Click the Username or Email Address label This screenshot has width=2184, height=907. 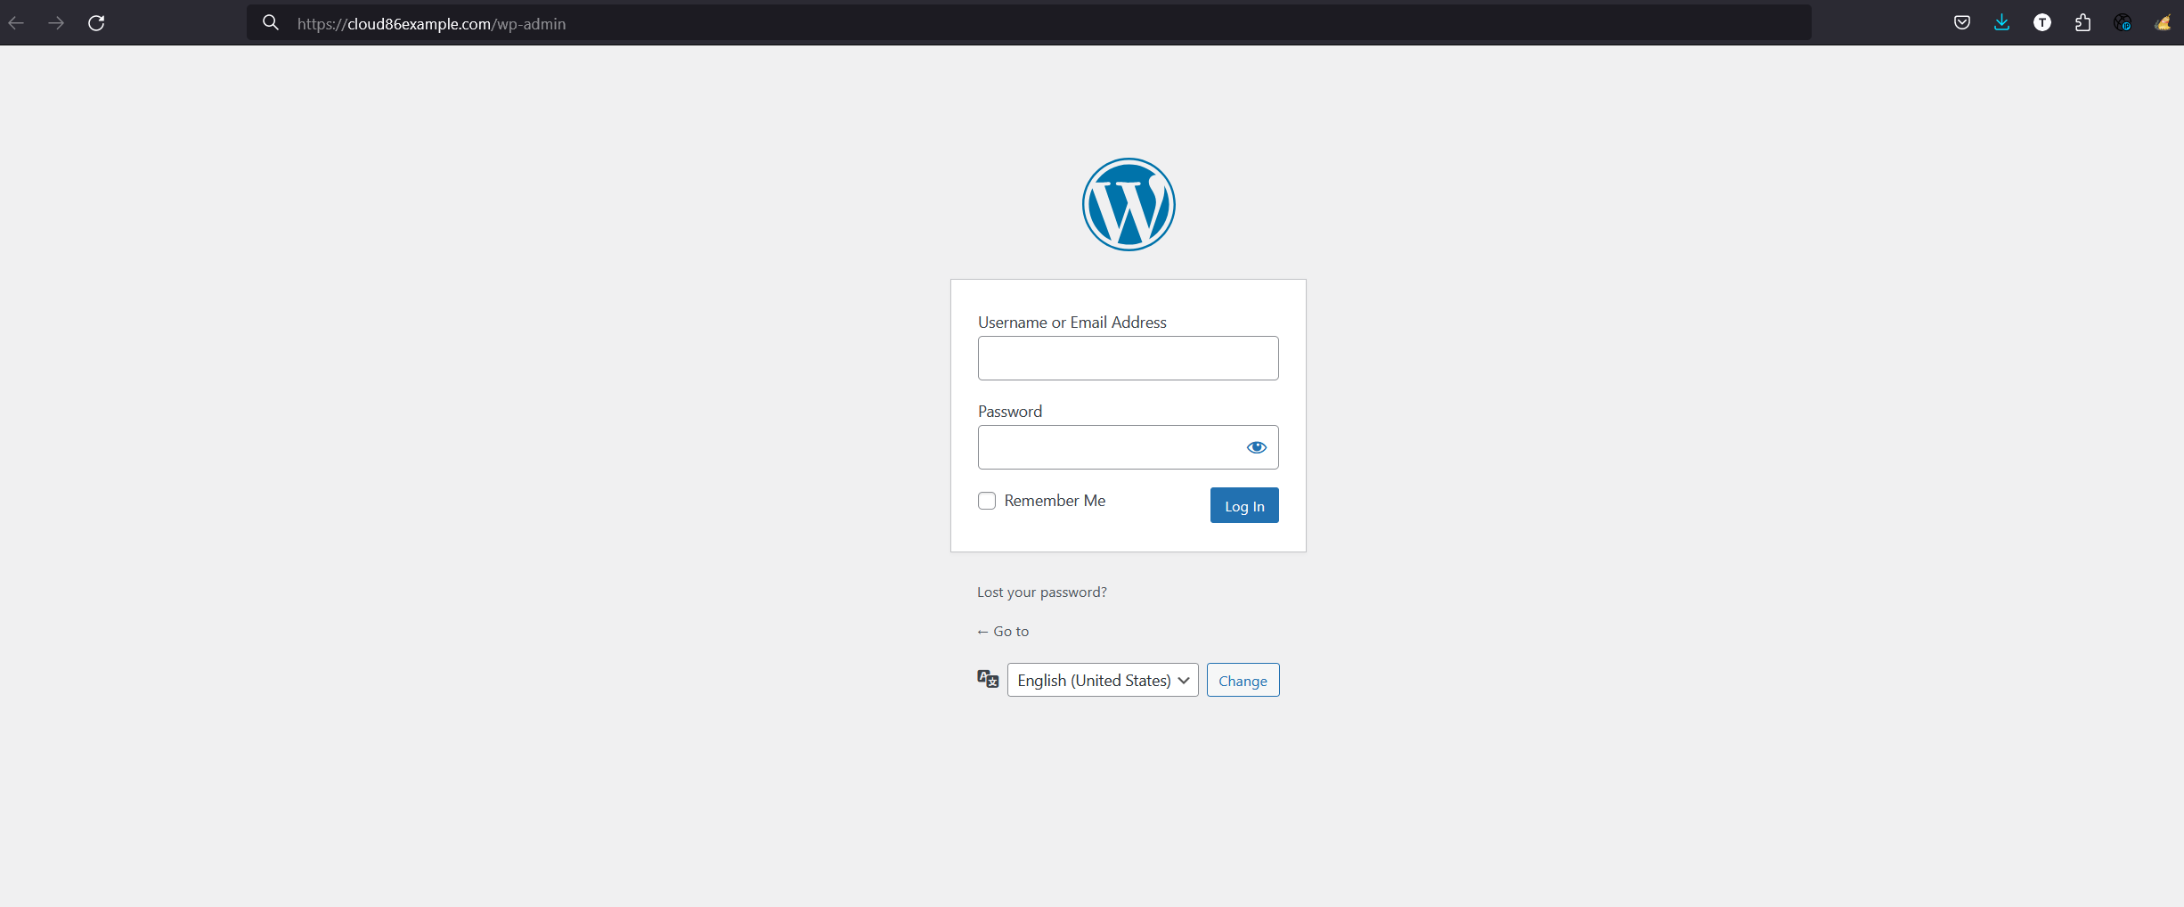click(1072, 322)
